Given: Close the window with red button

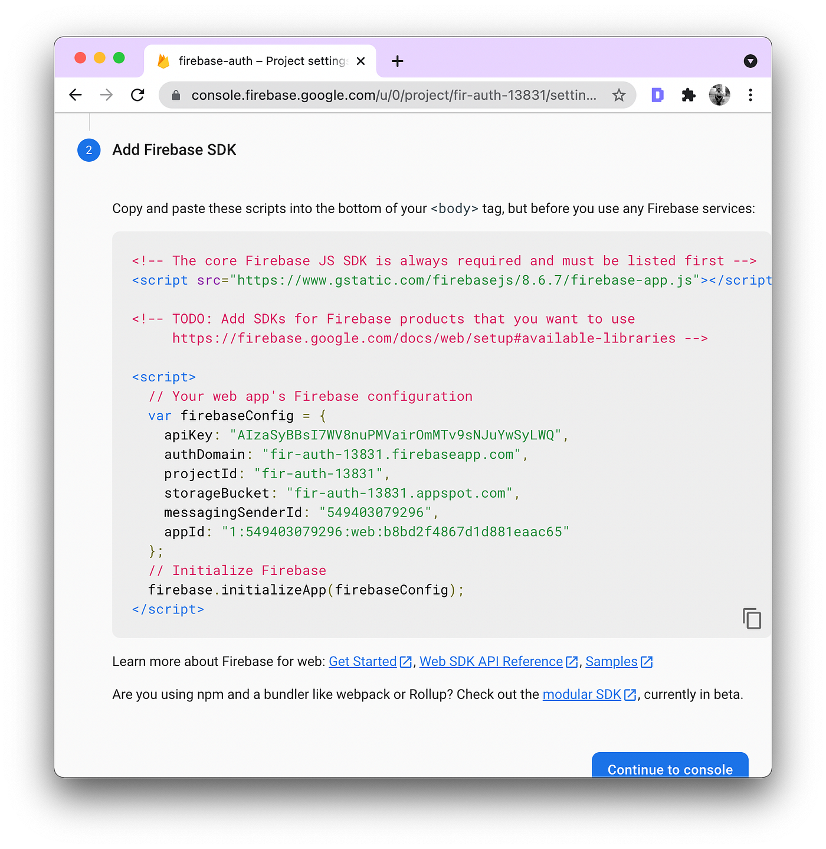Looking at the screenshot, I should tap(80, 57).
